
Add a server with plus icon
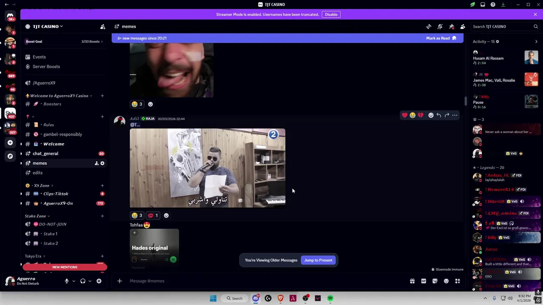(x=10, y=143)
